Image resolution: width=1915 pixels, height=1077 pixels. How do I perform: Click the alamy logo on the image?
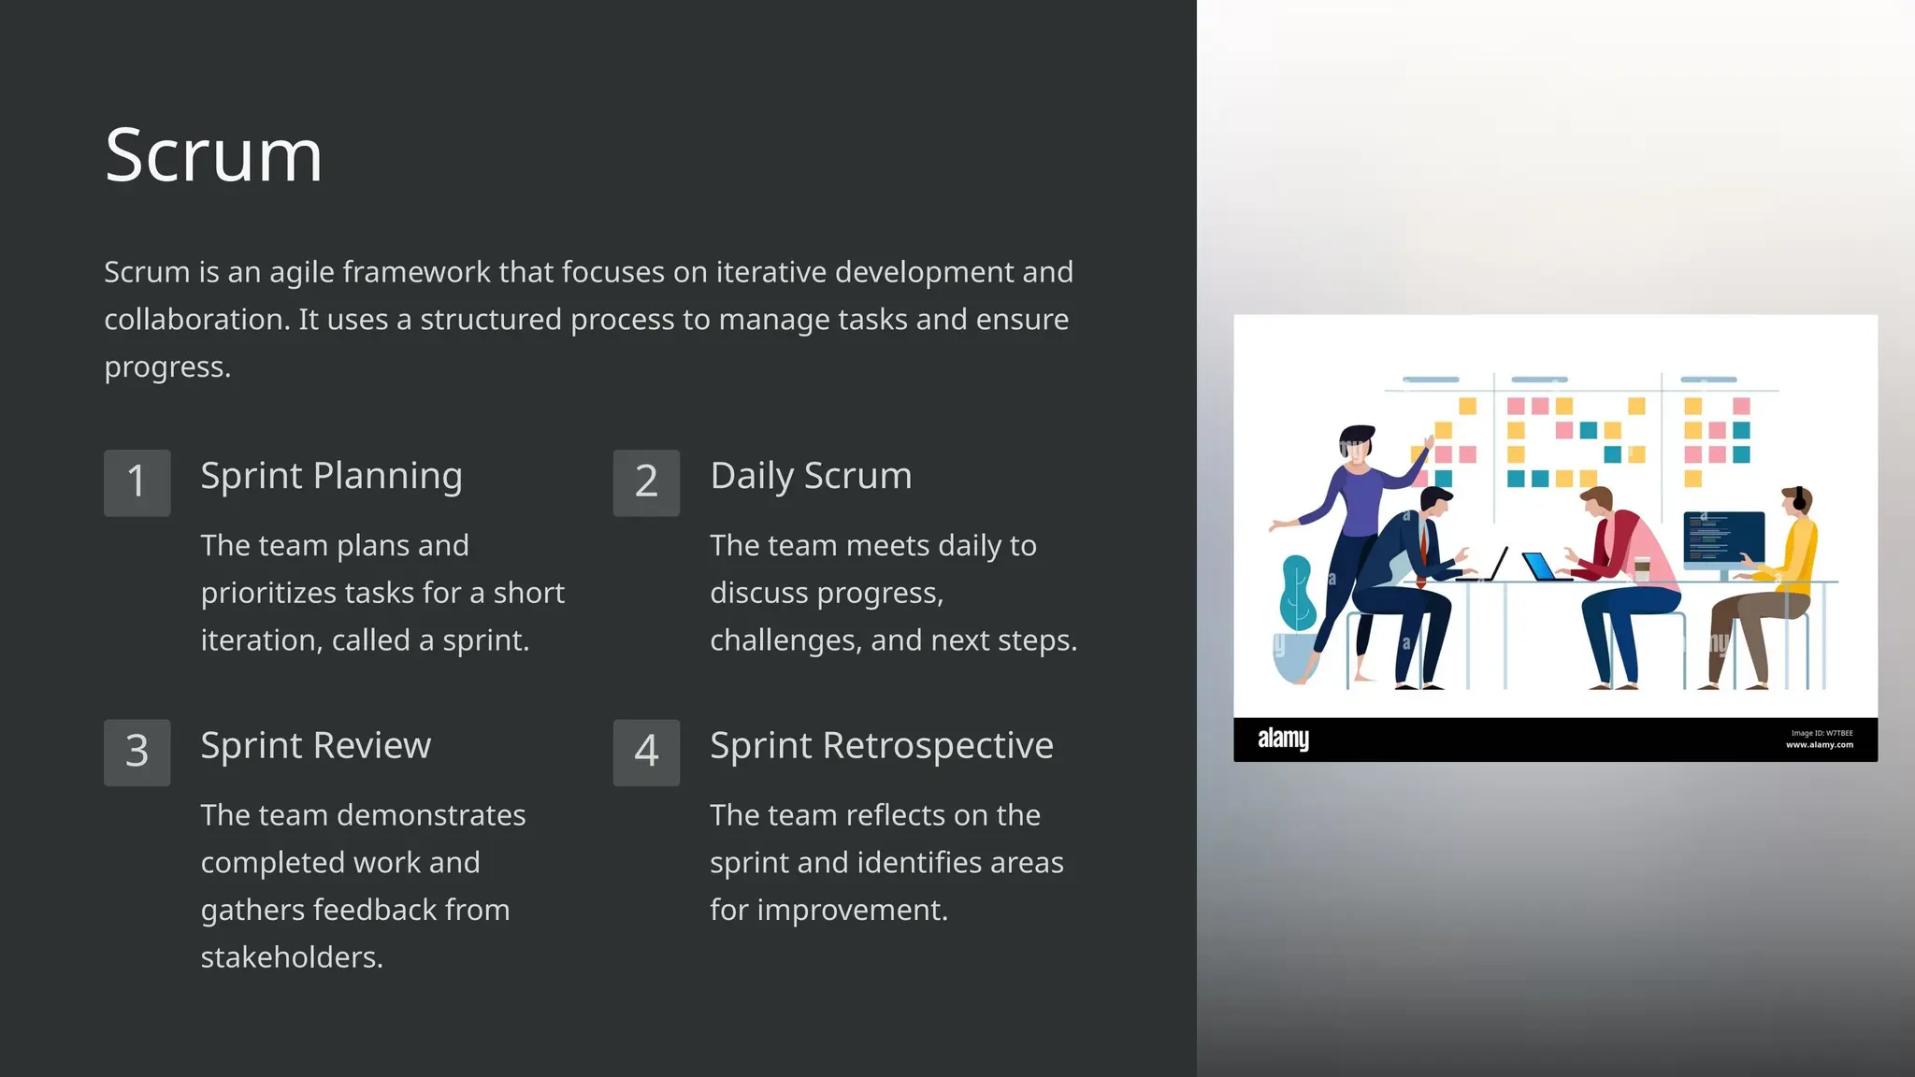[x=1283, y=740]
